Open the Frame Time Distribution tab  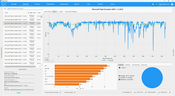click(71, 12)
